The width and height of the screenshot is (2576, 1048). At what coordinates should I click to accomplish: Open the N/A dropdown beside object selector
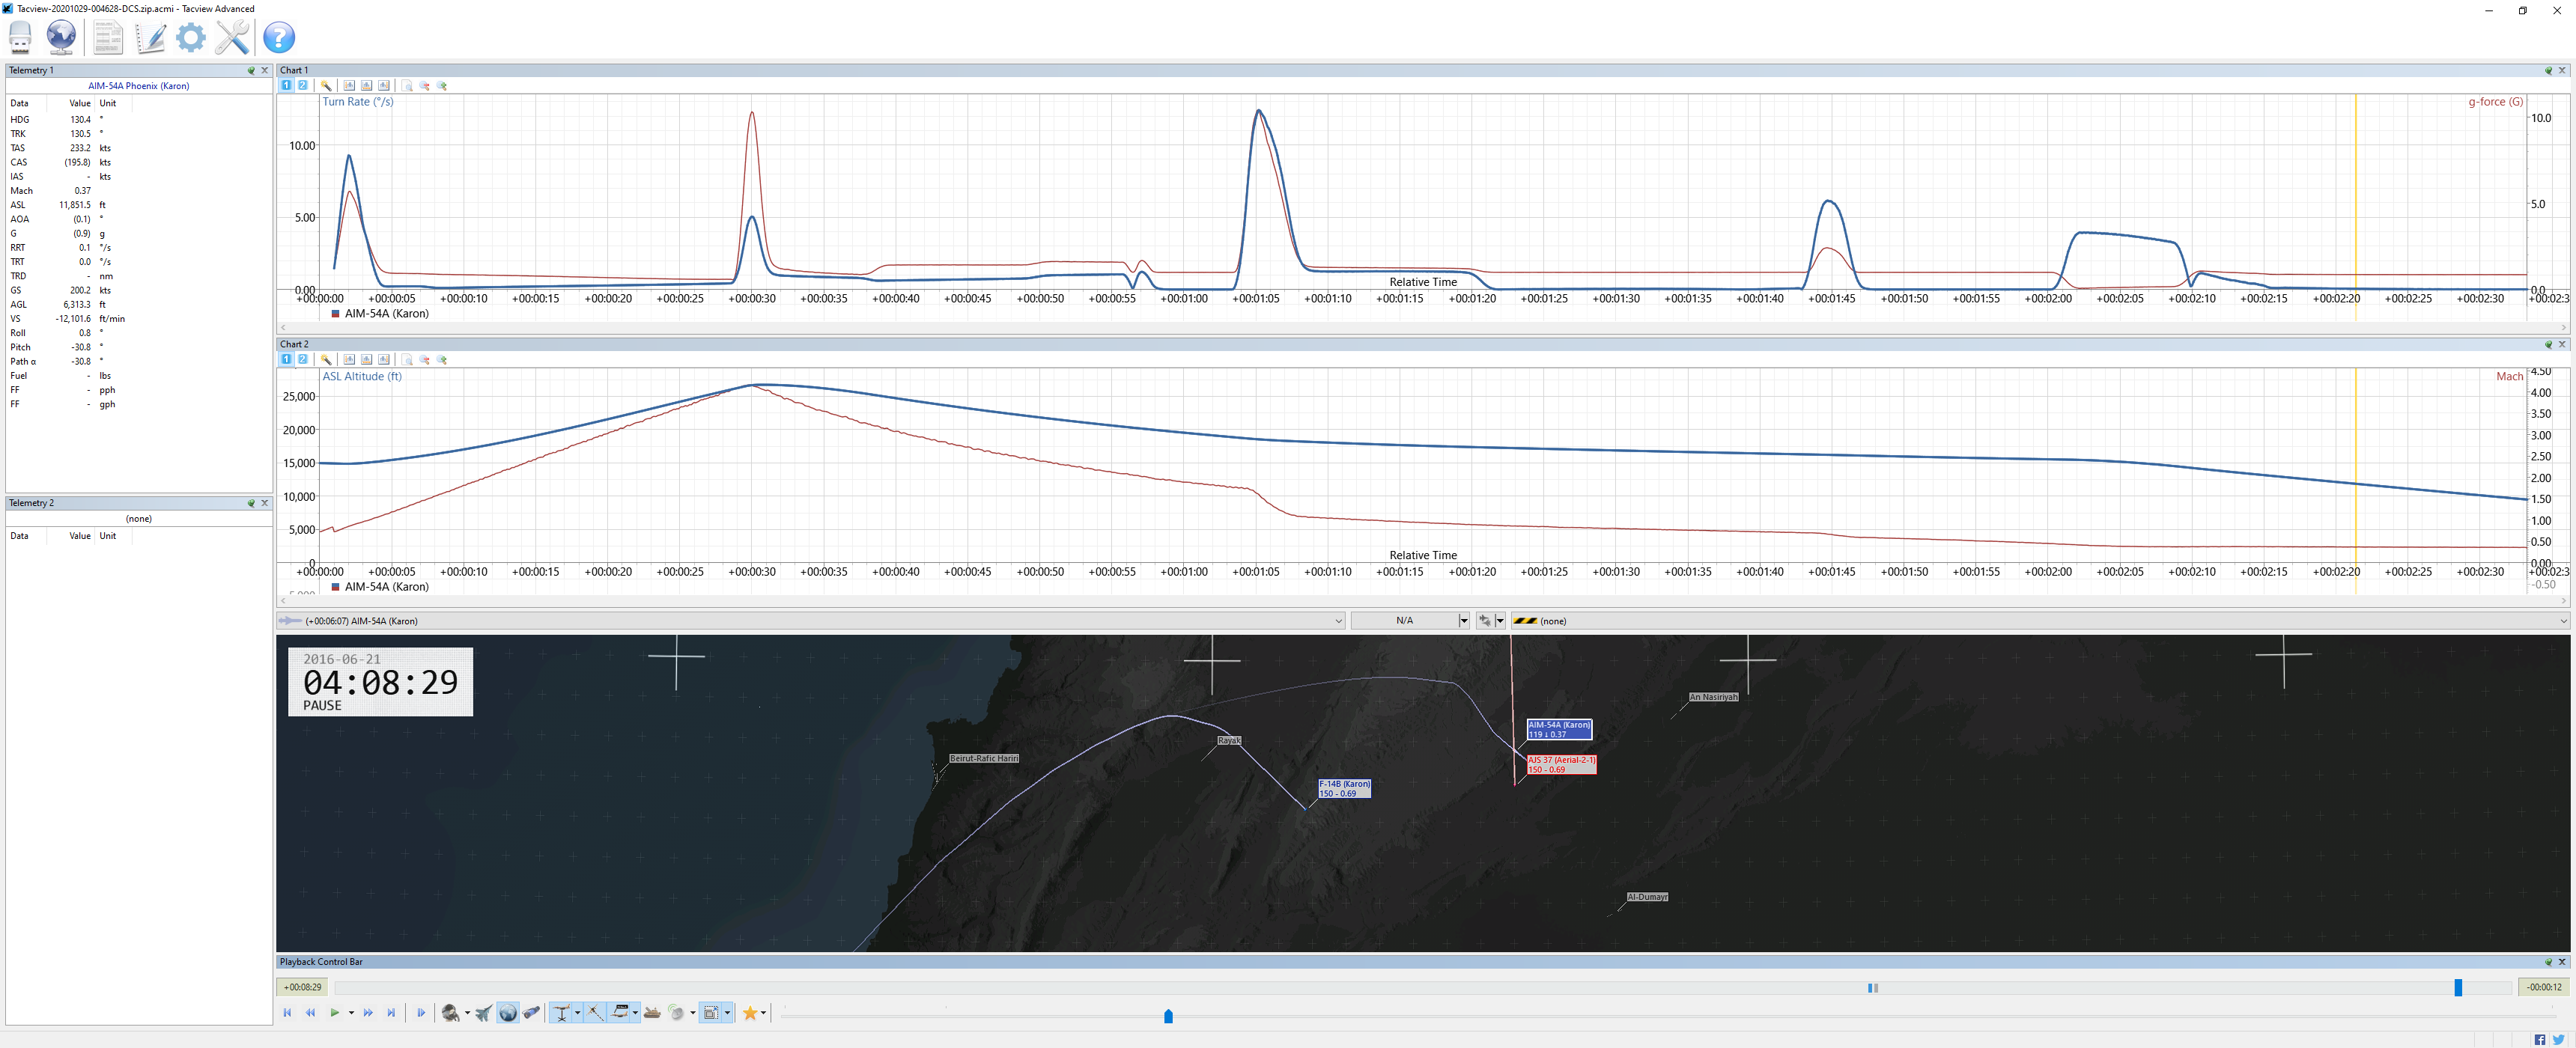(x=1464, y=621)
